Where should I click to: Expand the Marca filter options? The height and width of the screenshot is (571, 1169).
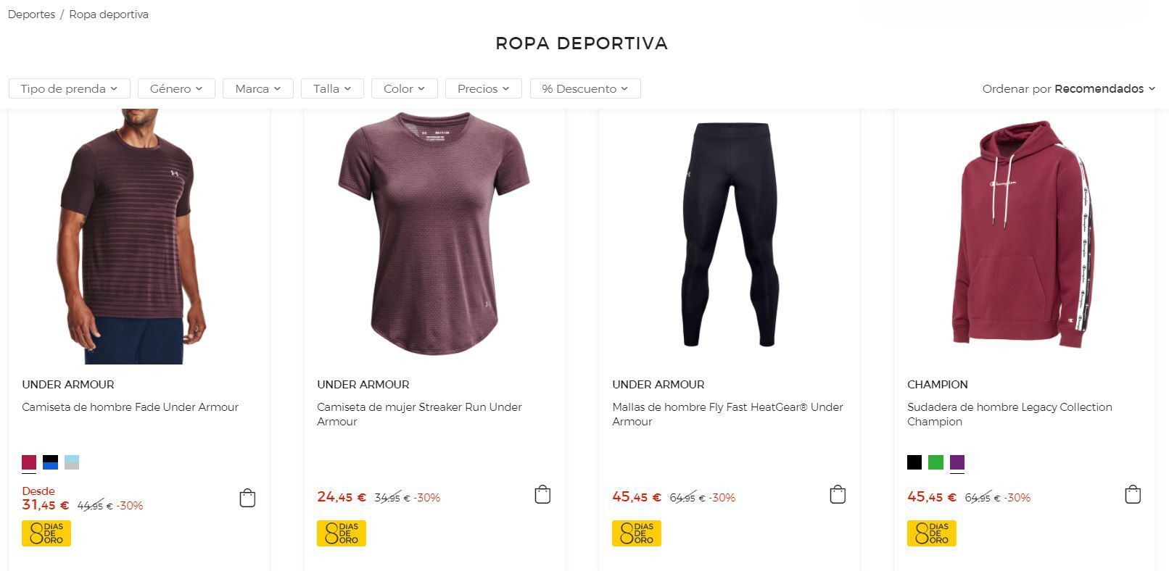257,88
